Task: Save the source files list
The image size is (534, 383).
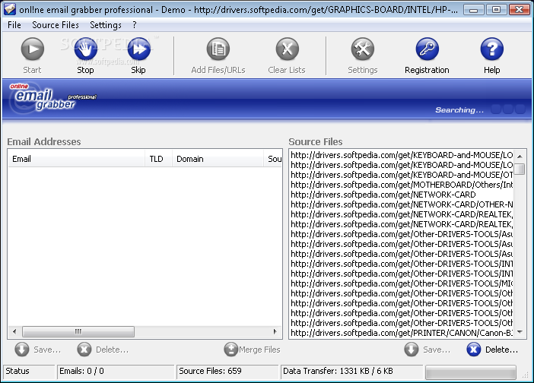Action: [427, 350]
